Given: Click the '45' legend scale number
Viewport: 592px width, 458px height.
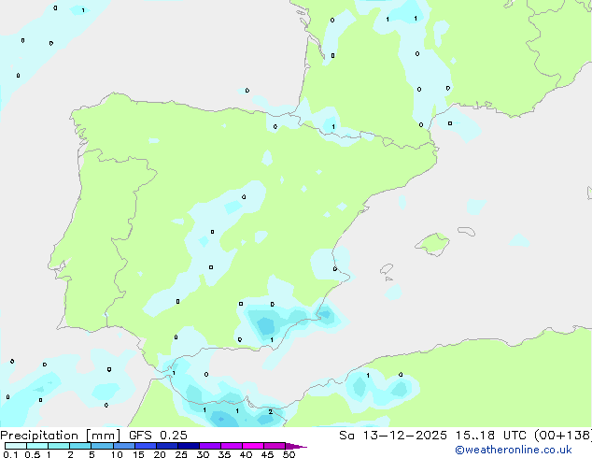Looking at the screenshot, I should click(x=267, y=454).
